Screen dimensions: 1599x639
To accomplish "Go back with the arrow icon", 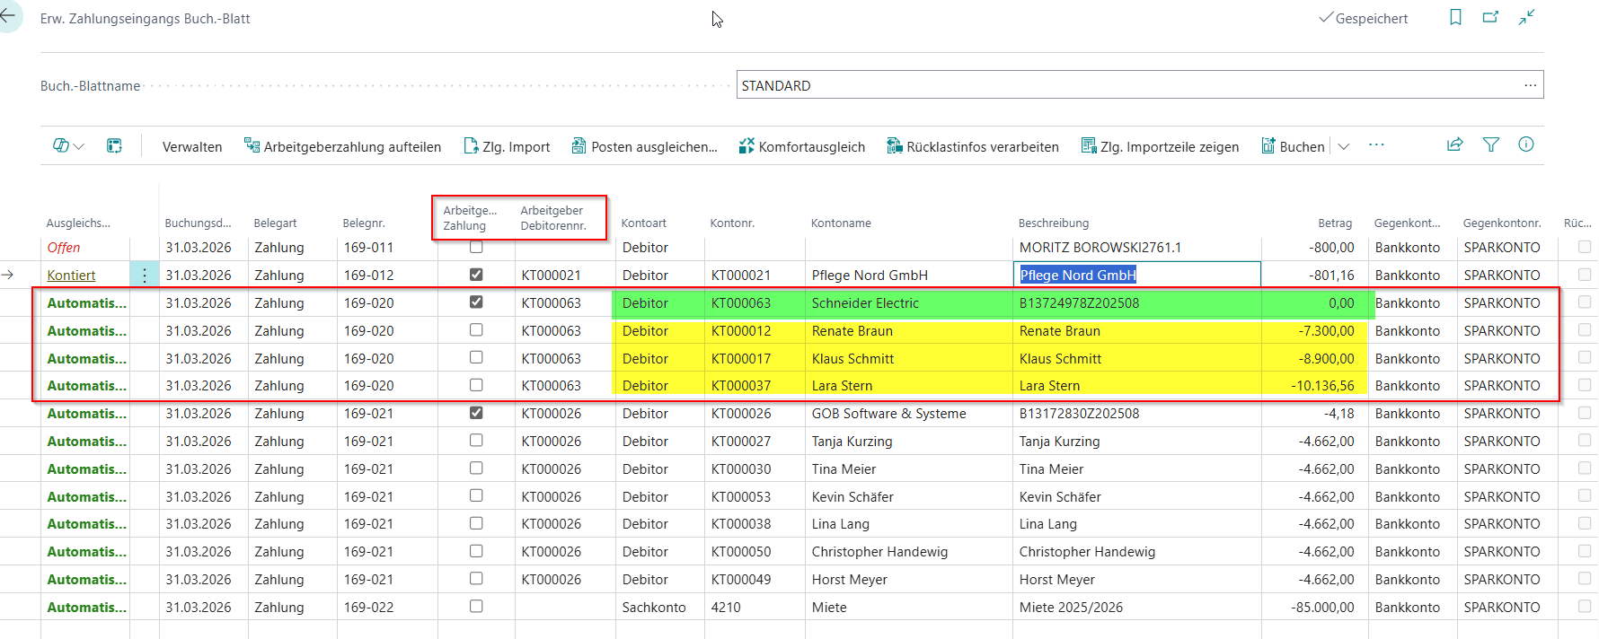I will click(x=7, y=16).
